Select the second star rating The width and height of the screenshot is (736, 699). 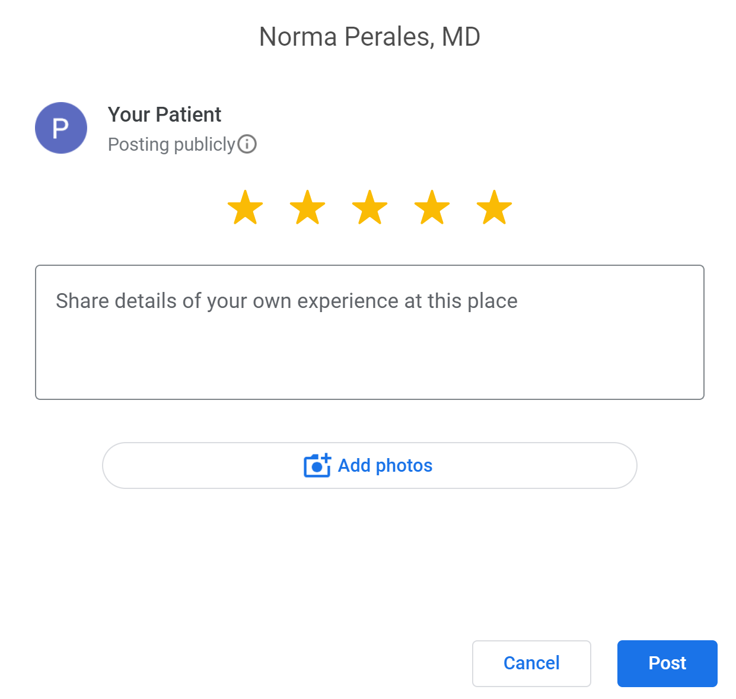pyautogui.click(x=308, y=208)
